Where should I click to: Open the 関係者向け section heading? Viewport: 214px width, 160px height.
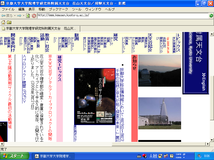tap(13, 43)
